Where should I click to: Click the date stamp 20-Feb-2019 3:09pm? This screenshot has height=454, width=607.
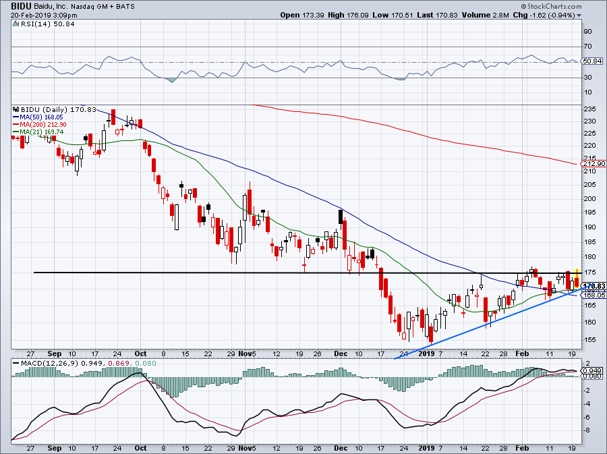44,16
